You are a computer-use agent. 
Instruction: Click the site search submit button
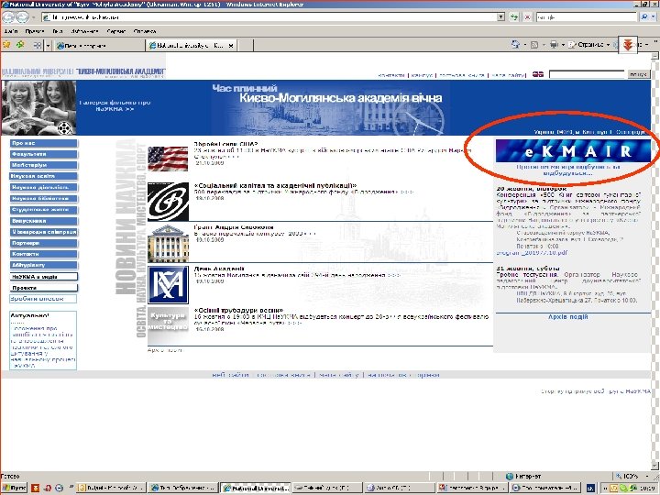pyautogui.click(x=639, y=74)
